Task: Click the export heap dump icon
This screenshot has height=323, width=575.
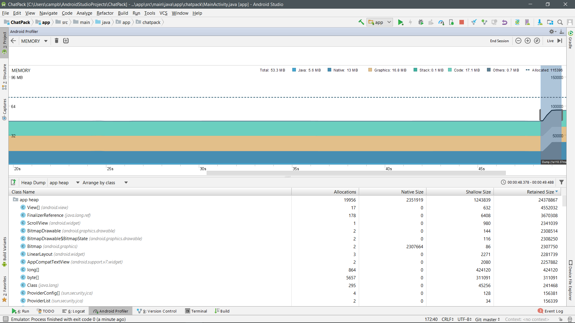Action: coord(13,182)
